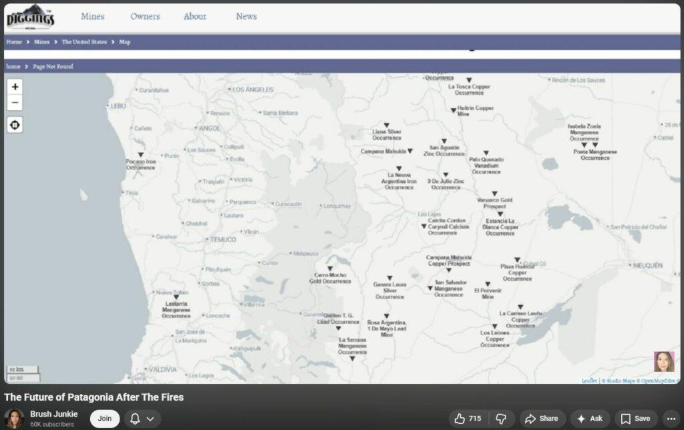Go to the News page
Viewport: 684px width, 430px height.
point(246,16)
